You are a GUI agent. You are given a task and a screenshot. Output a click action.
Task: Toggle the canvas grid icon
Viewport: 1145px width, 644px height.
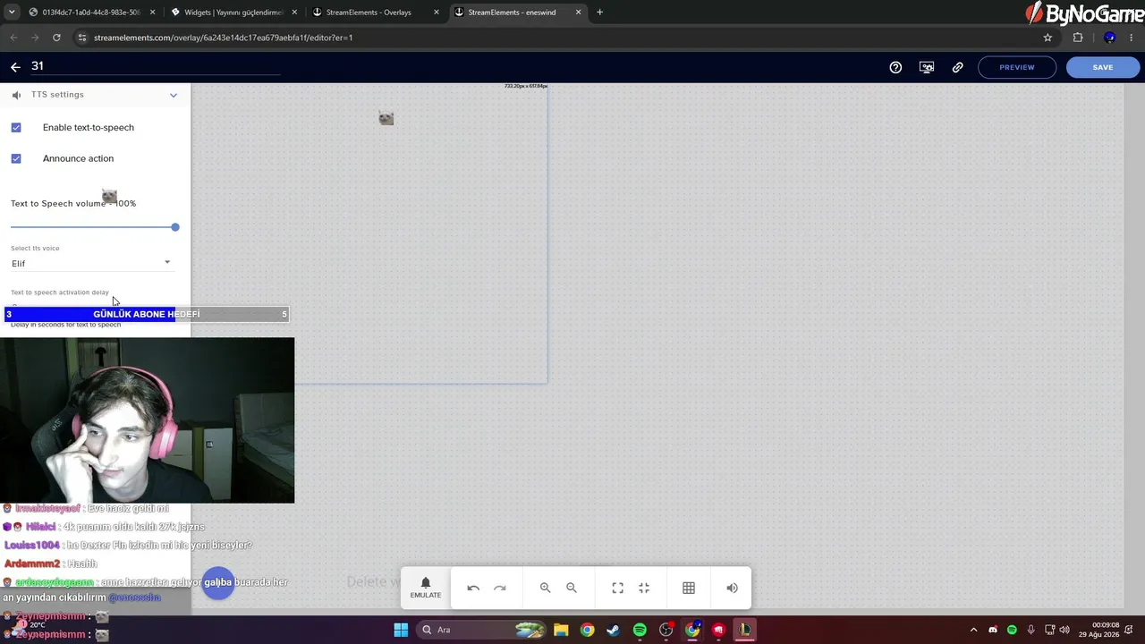click(x=689, y=588)
